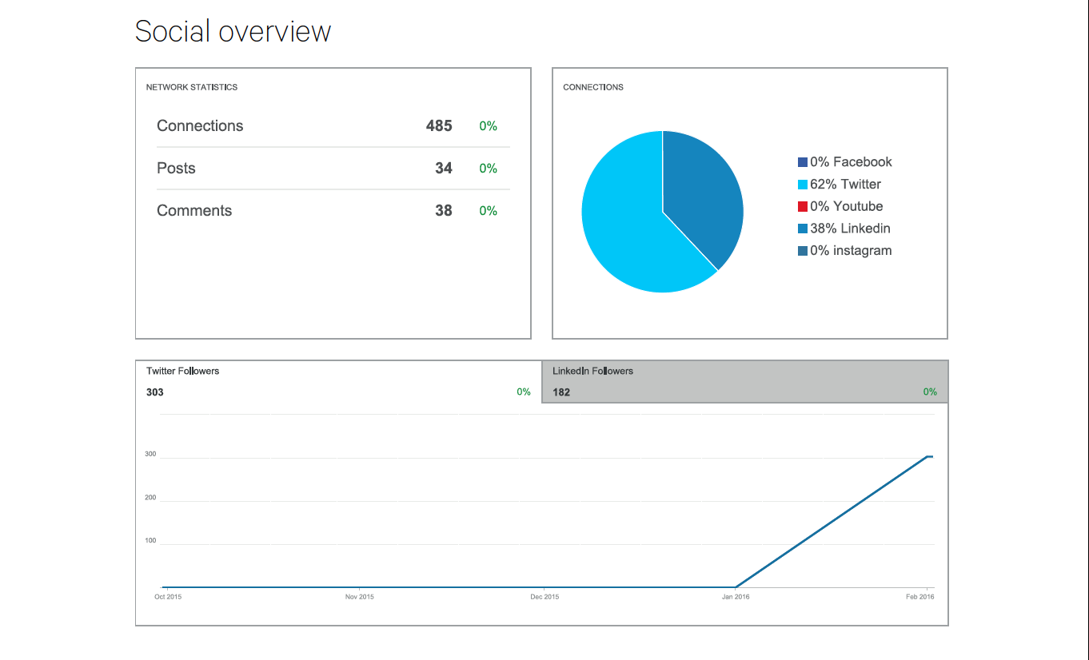Click the 0% change next to Posts
This screenshot has width=1089, height=660.
489,169
